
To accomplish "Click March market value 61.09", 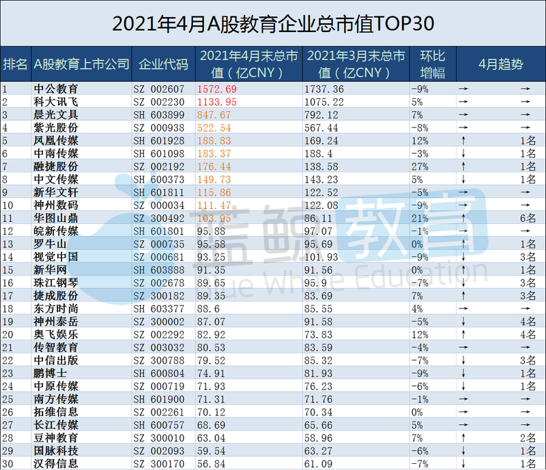I will click(318, 464).
